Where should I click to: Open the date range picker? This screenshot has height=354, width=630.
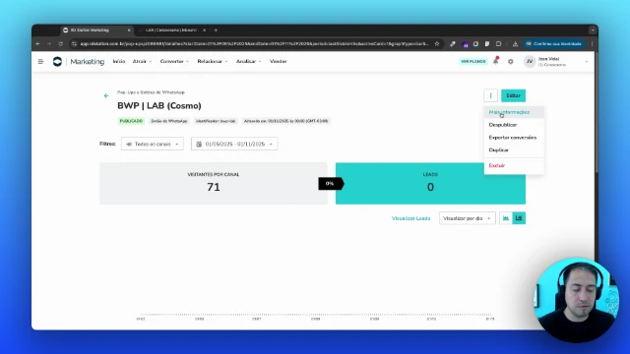(x=234, y=144)
